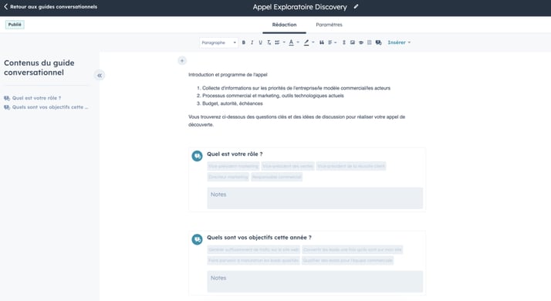551x301 pixels.
Task: Open sidebar item Quels sont vos objectifs cette...
Action: [50, 107]
